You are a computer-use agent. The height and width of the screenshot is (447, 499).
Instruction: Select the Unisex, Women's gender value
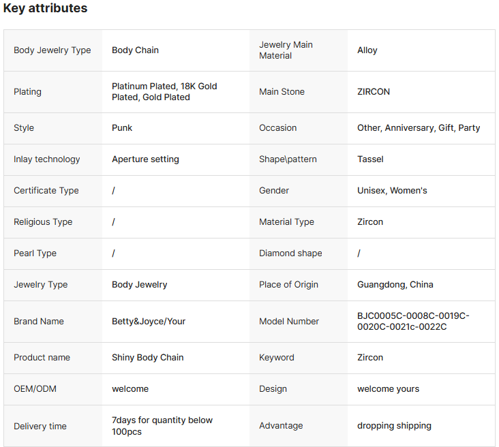[392, 191]
